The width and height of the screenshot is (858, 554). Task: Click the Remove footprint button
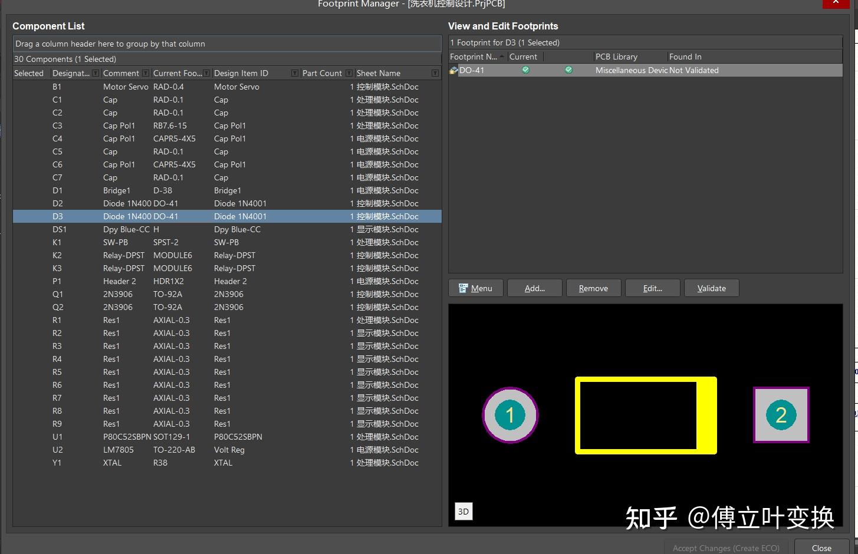[x=594, y=288]
